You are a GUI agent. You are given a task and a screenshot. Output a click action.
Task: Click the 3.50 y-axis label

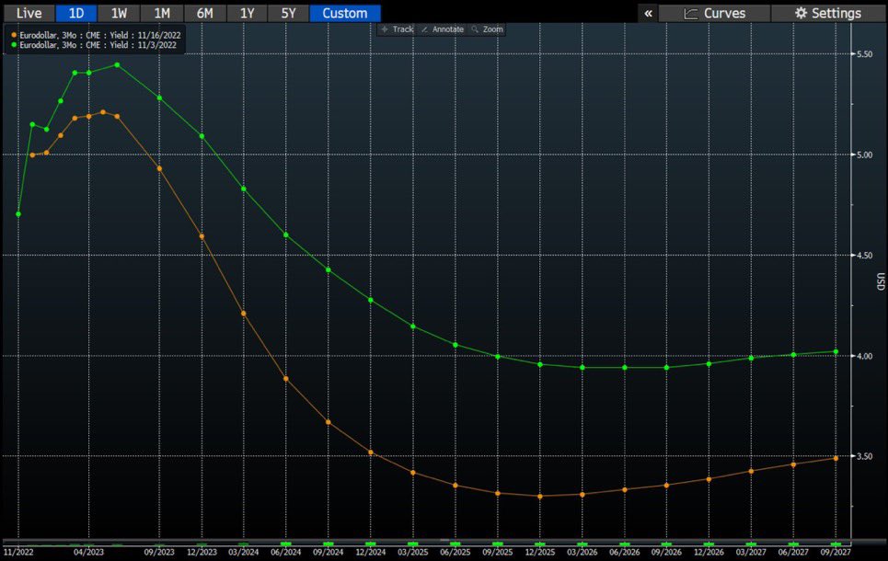[x=864, y=456]
